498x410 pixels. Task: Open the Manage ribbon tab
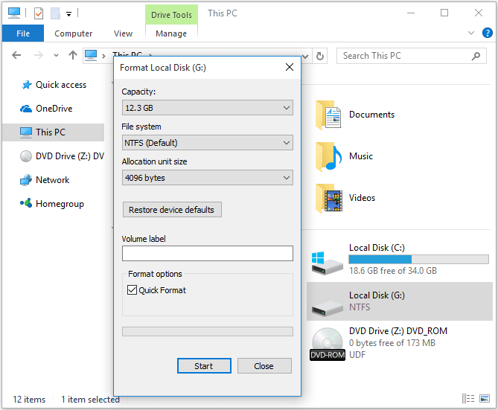(x=171, y=33)
